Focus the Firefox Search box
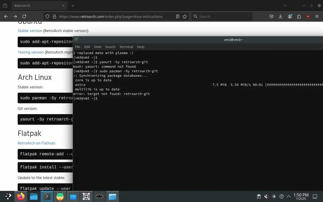 click(x=222, y=16)
